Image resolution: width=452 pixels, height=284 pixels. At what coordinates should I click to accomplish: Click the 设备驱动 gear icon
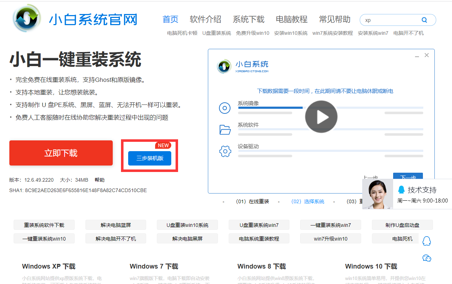[225, 152]
